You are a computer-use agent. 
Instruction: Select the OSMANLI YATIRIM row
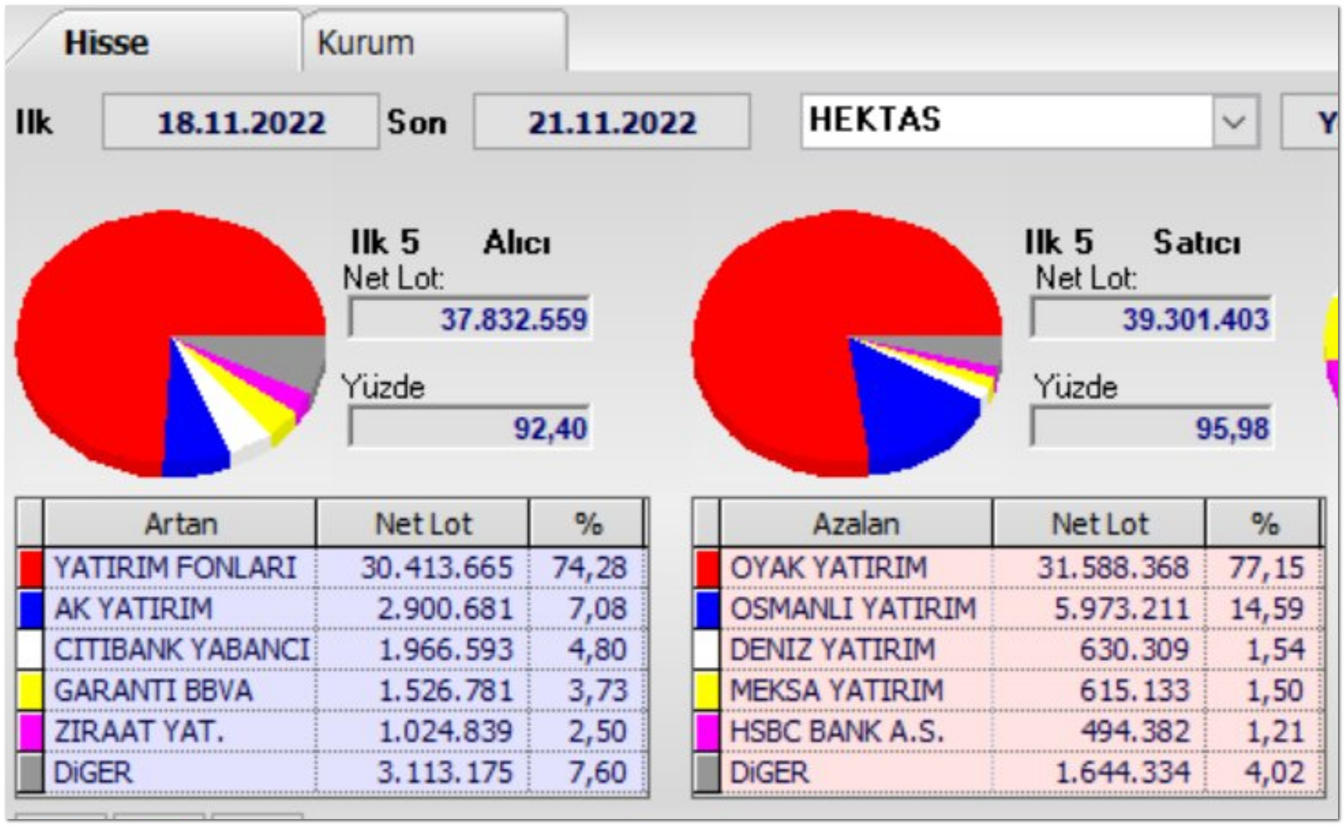pyautogui.click(x=1009, y=609)
